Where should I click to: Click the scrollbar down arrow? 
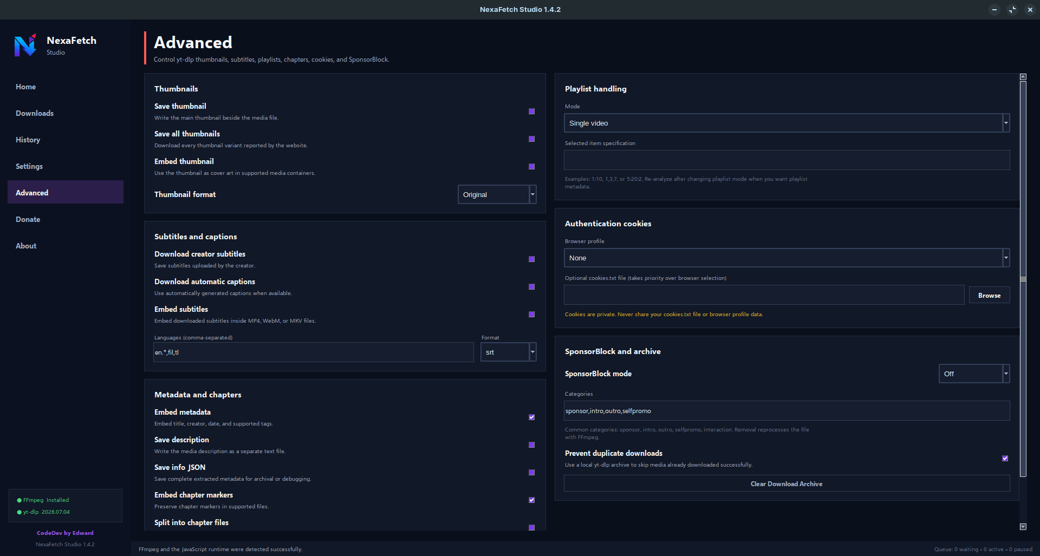1023,527
